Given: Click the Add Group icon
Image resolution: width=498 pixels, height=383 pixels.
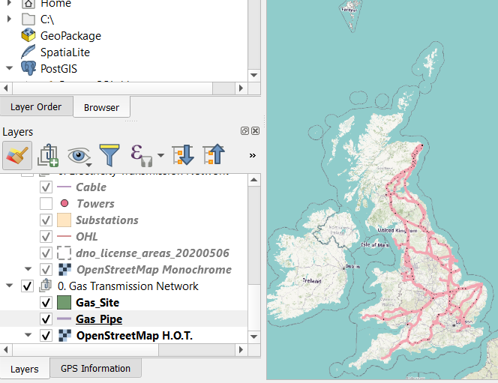Looking at the screenshot, I should [x=48, y=155].
